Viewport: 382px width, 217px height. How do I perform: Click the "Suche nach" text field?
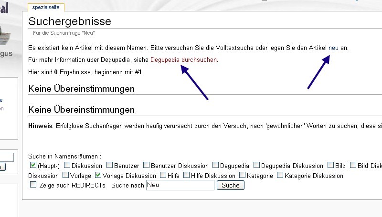coord(180,185)
